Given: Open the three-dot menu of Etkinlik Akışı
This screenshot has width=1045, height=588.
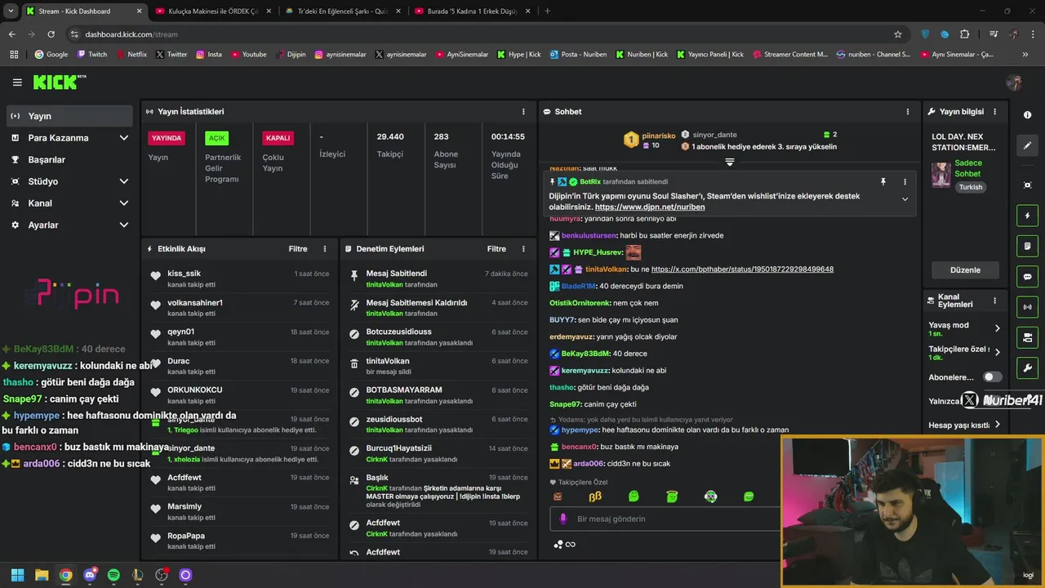Looking at the screenshot, I should (x=325, y=249).
